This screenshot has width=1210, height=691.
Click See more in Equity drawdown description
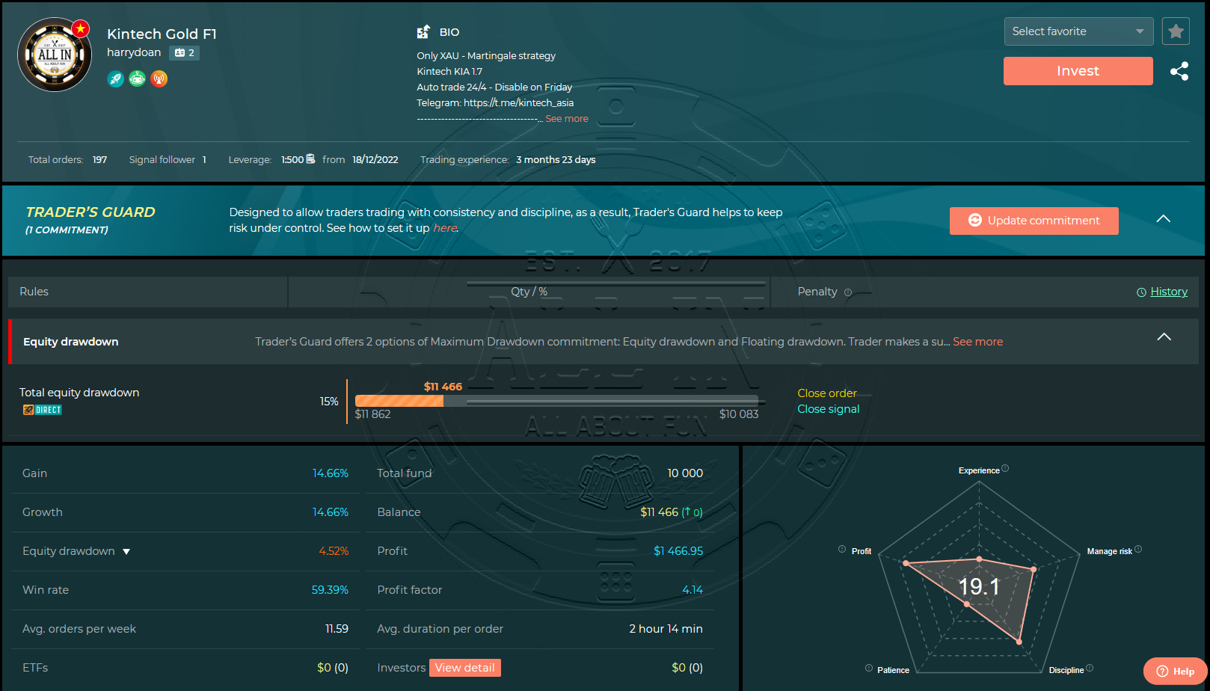click(978, 342)
